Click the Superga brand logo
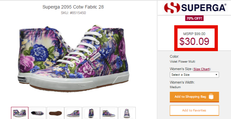The height and width of the screenshot is (119, 231). tap(195, 8)
